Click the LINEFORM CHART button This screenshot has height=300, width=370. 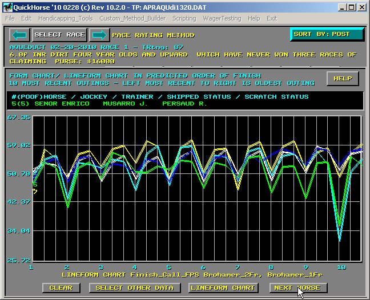(x=223, y=288)
